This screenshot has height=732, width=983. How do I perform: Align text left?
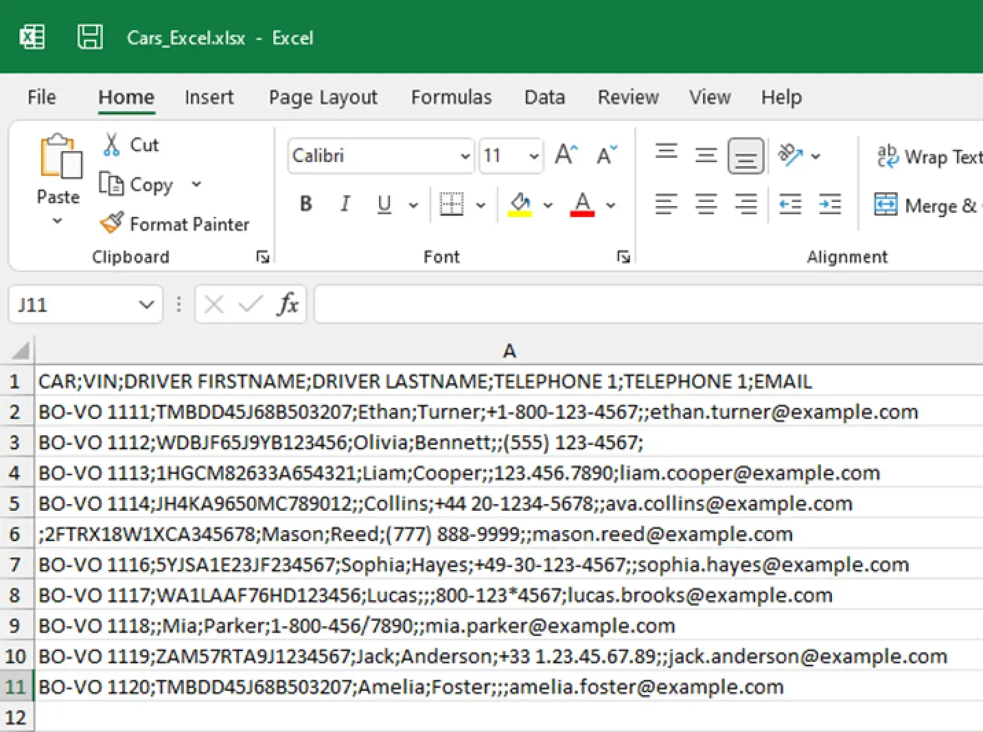pyautogui.click(x=666, y=204)
